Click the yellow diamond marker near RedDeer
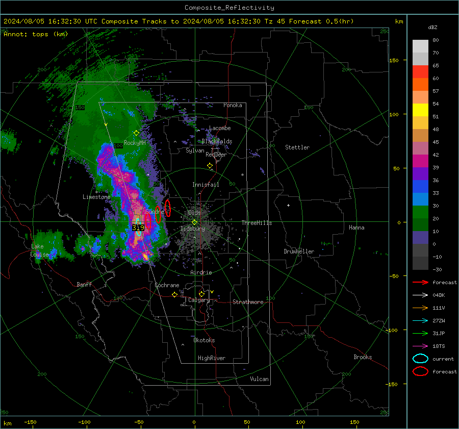This screenshot has height=429, width=459. pos(210,166)
